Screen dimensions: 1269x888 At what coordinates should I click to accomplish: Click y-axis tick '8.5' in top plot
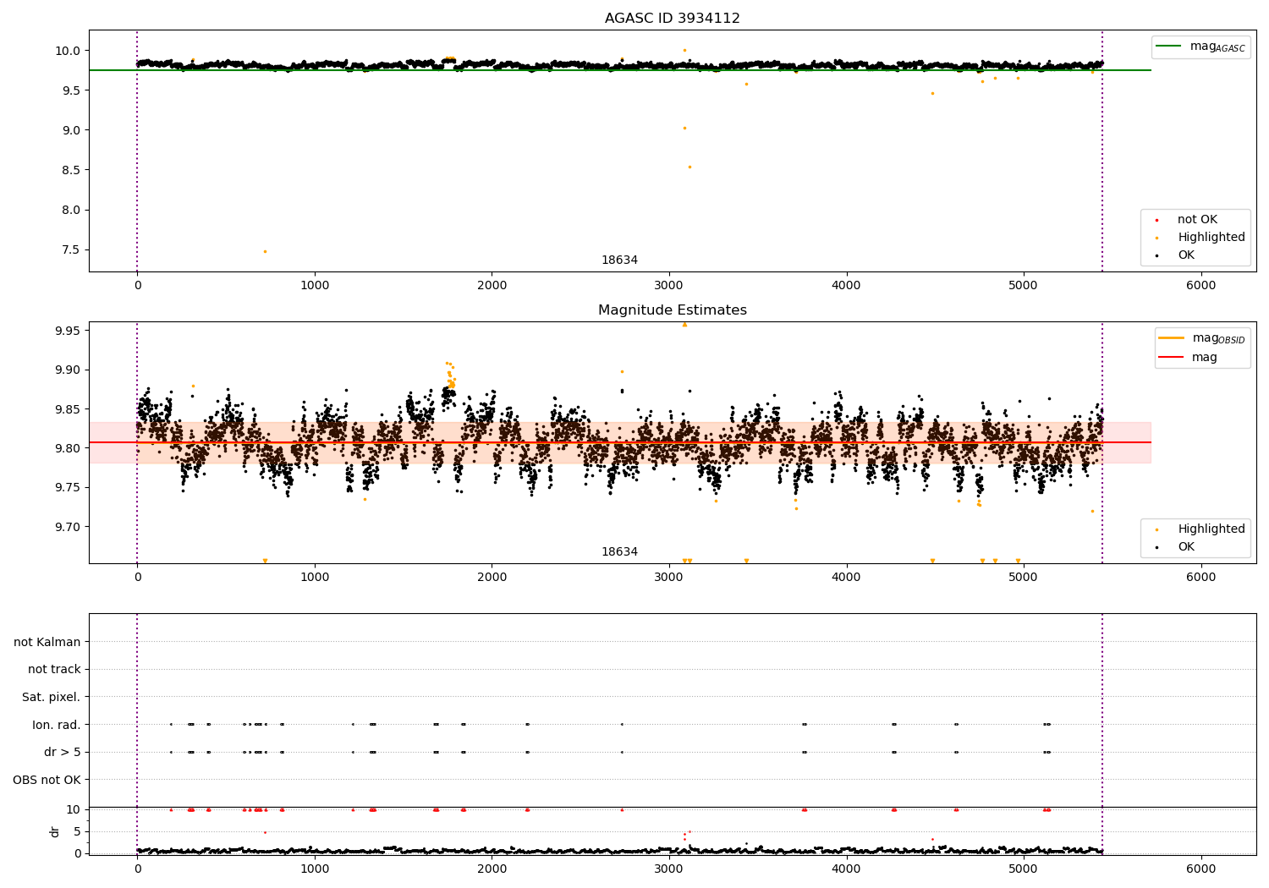point(71,170)
